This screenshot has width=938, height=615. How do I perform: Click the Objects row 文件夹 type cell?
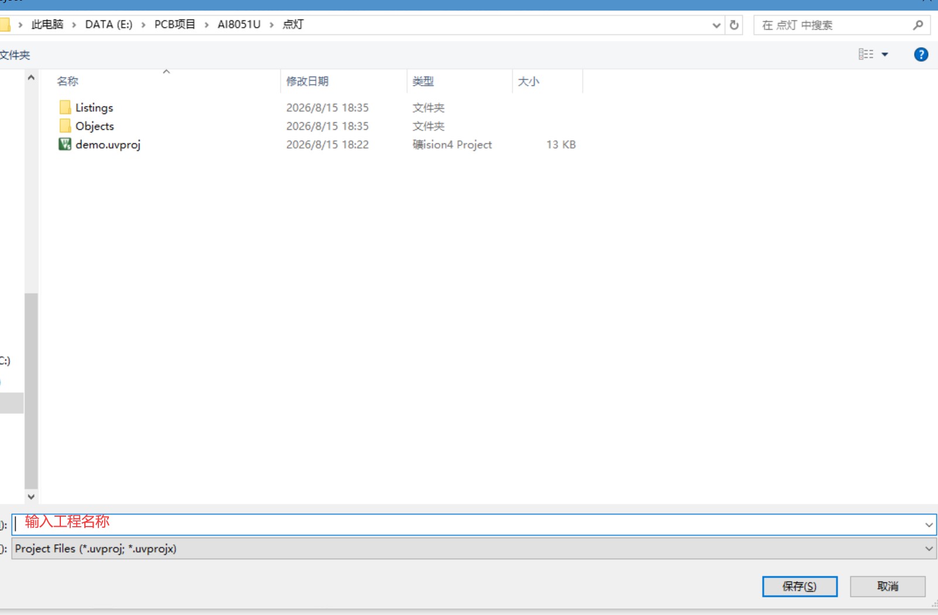pyautogui.click(x=429, y=126)
